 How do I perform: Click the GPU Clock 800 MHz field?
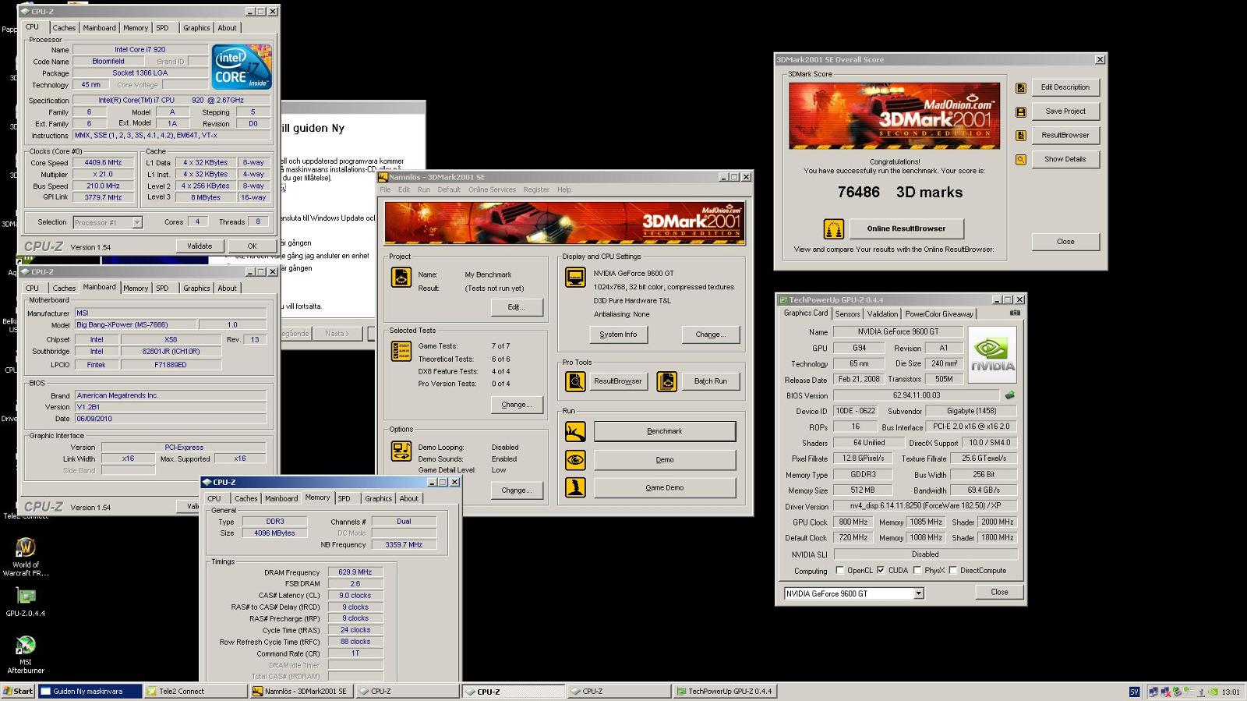pyautogui.click(x=853, y=522)
